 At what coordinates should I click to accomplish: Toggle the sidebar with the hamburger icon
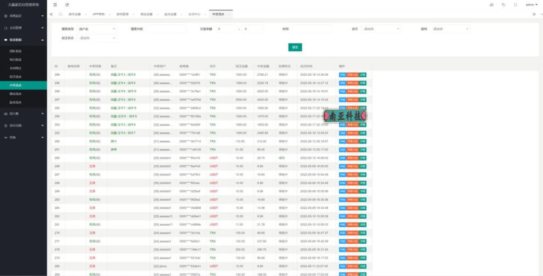coord(55,5)
